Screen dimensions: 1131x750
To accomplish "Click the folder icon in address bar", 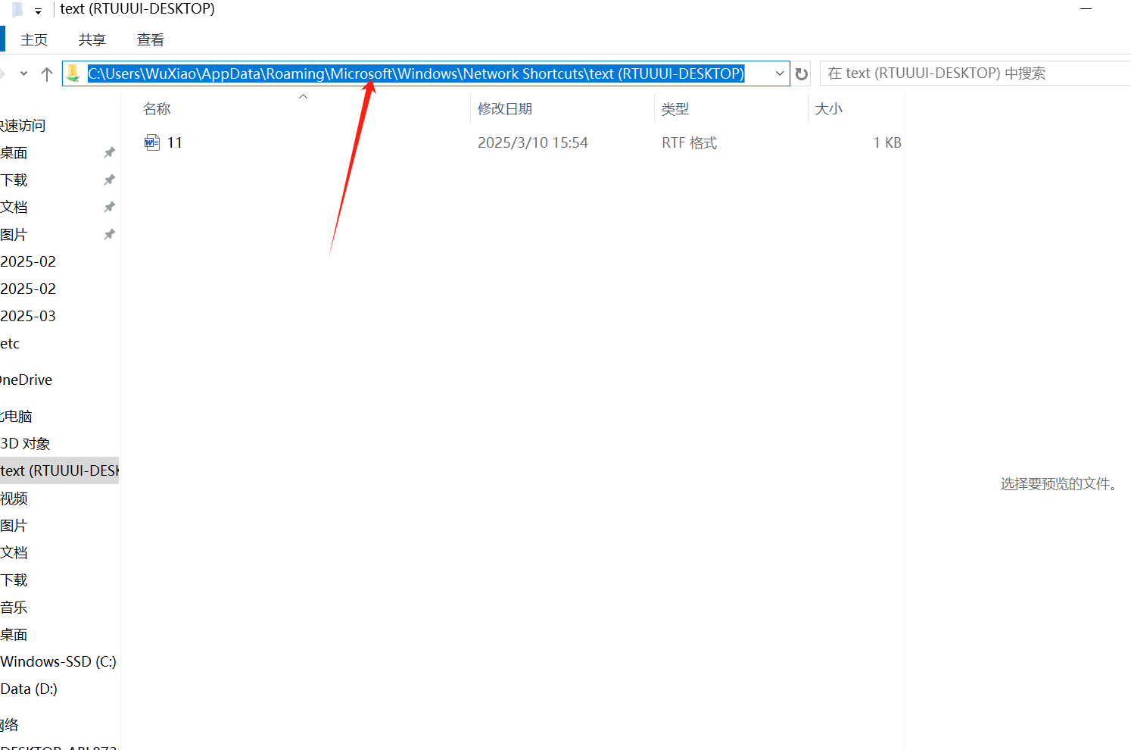I will tap(73, 73).
